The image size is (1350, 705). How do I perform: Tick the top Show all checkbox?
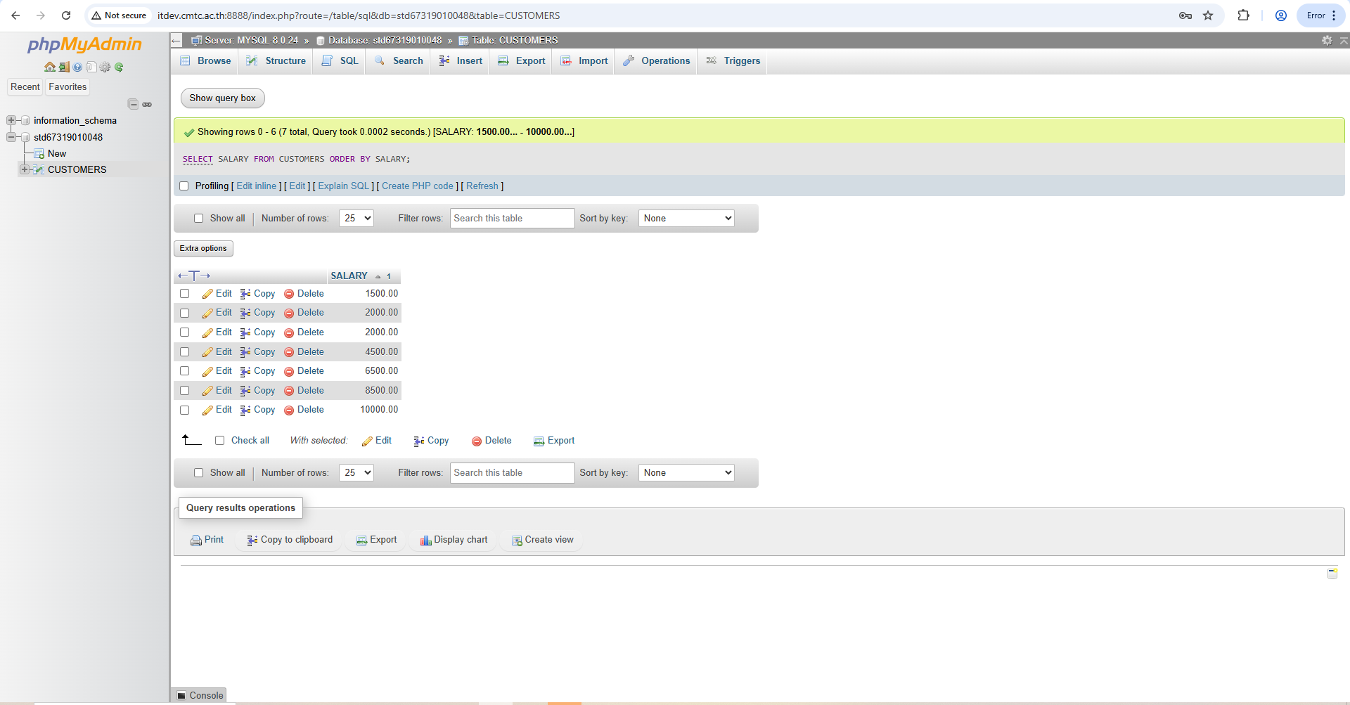[199, 219]
